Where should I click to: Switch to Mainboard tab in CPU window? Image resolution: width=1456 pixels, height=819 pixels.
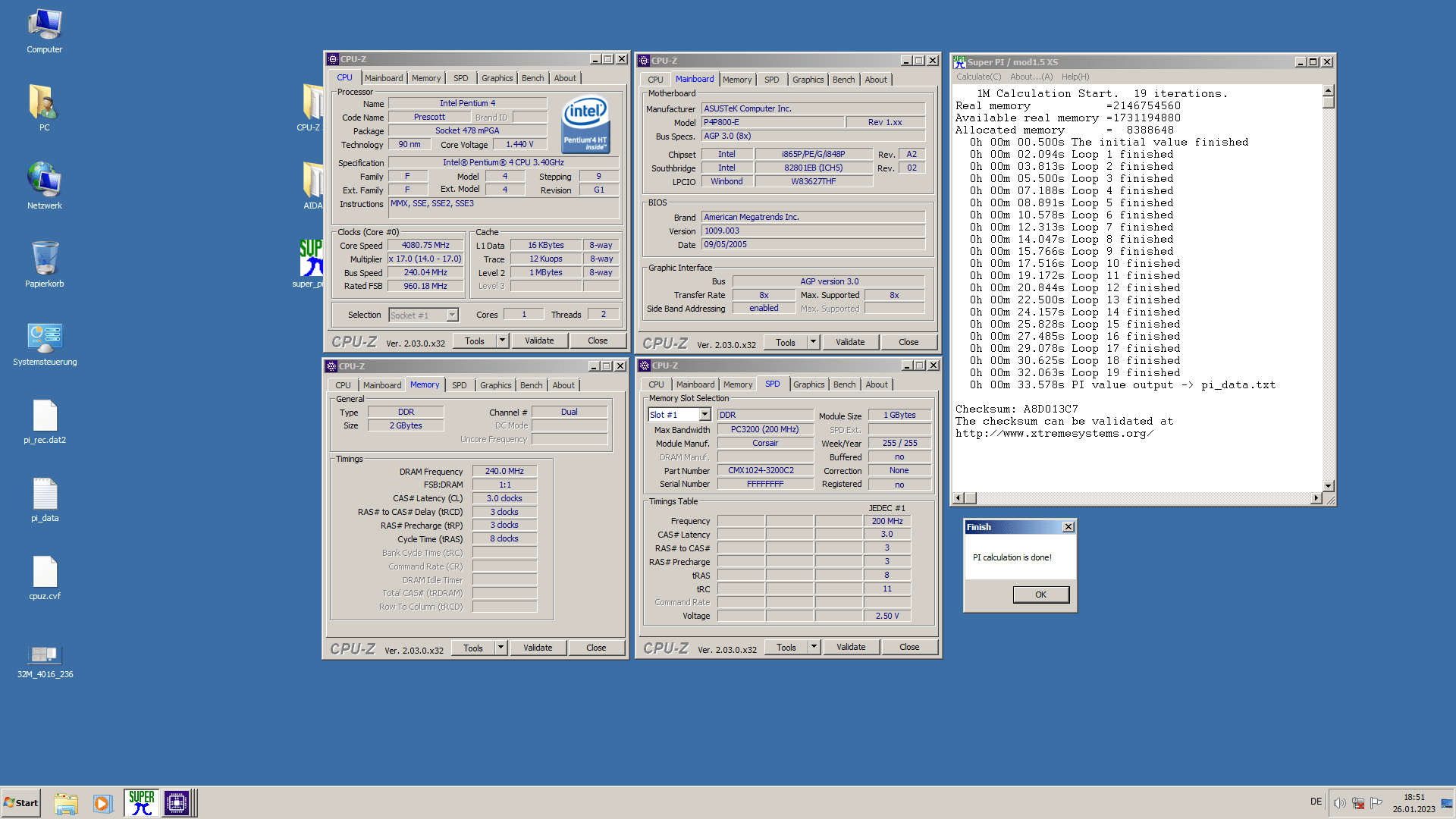click(x=384, y=78)
